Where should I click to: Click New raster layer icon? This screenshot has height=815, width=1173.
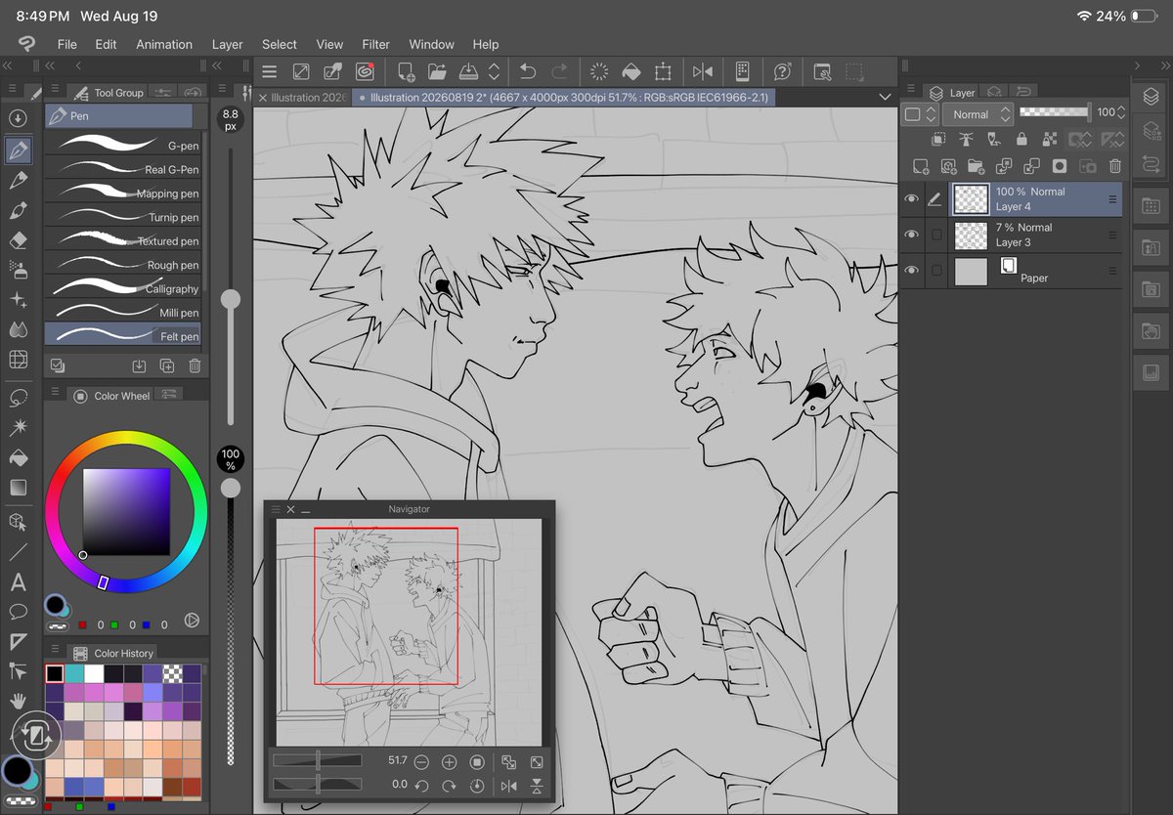tap(920, 167)
